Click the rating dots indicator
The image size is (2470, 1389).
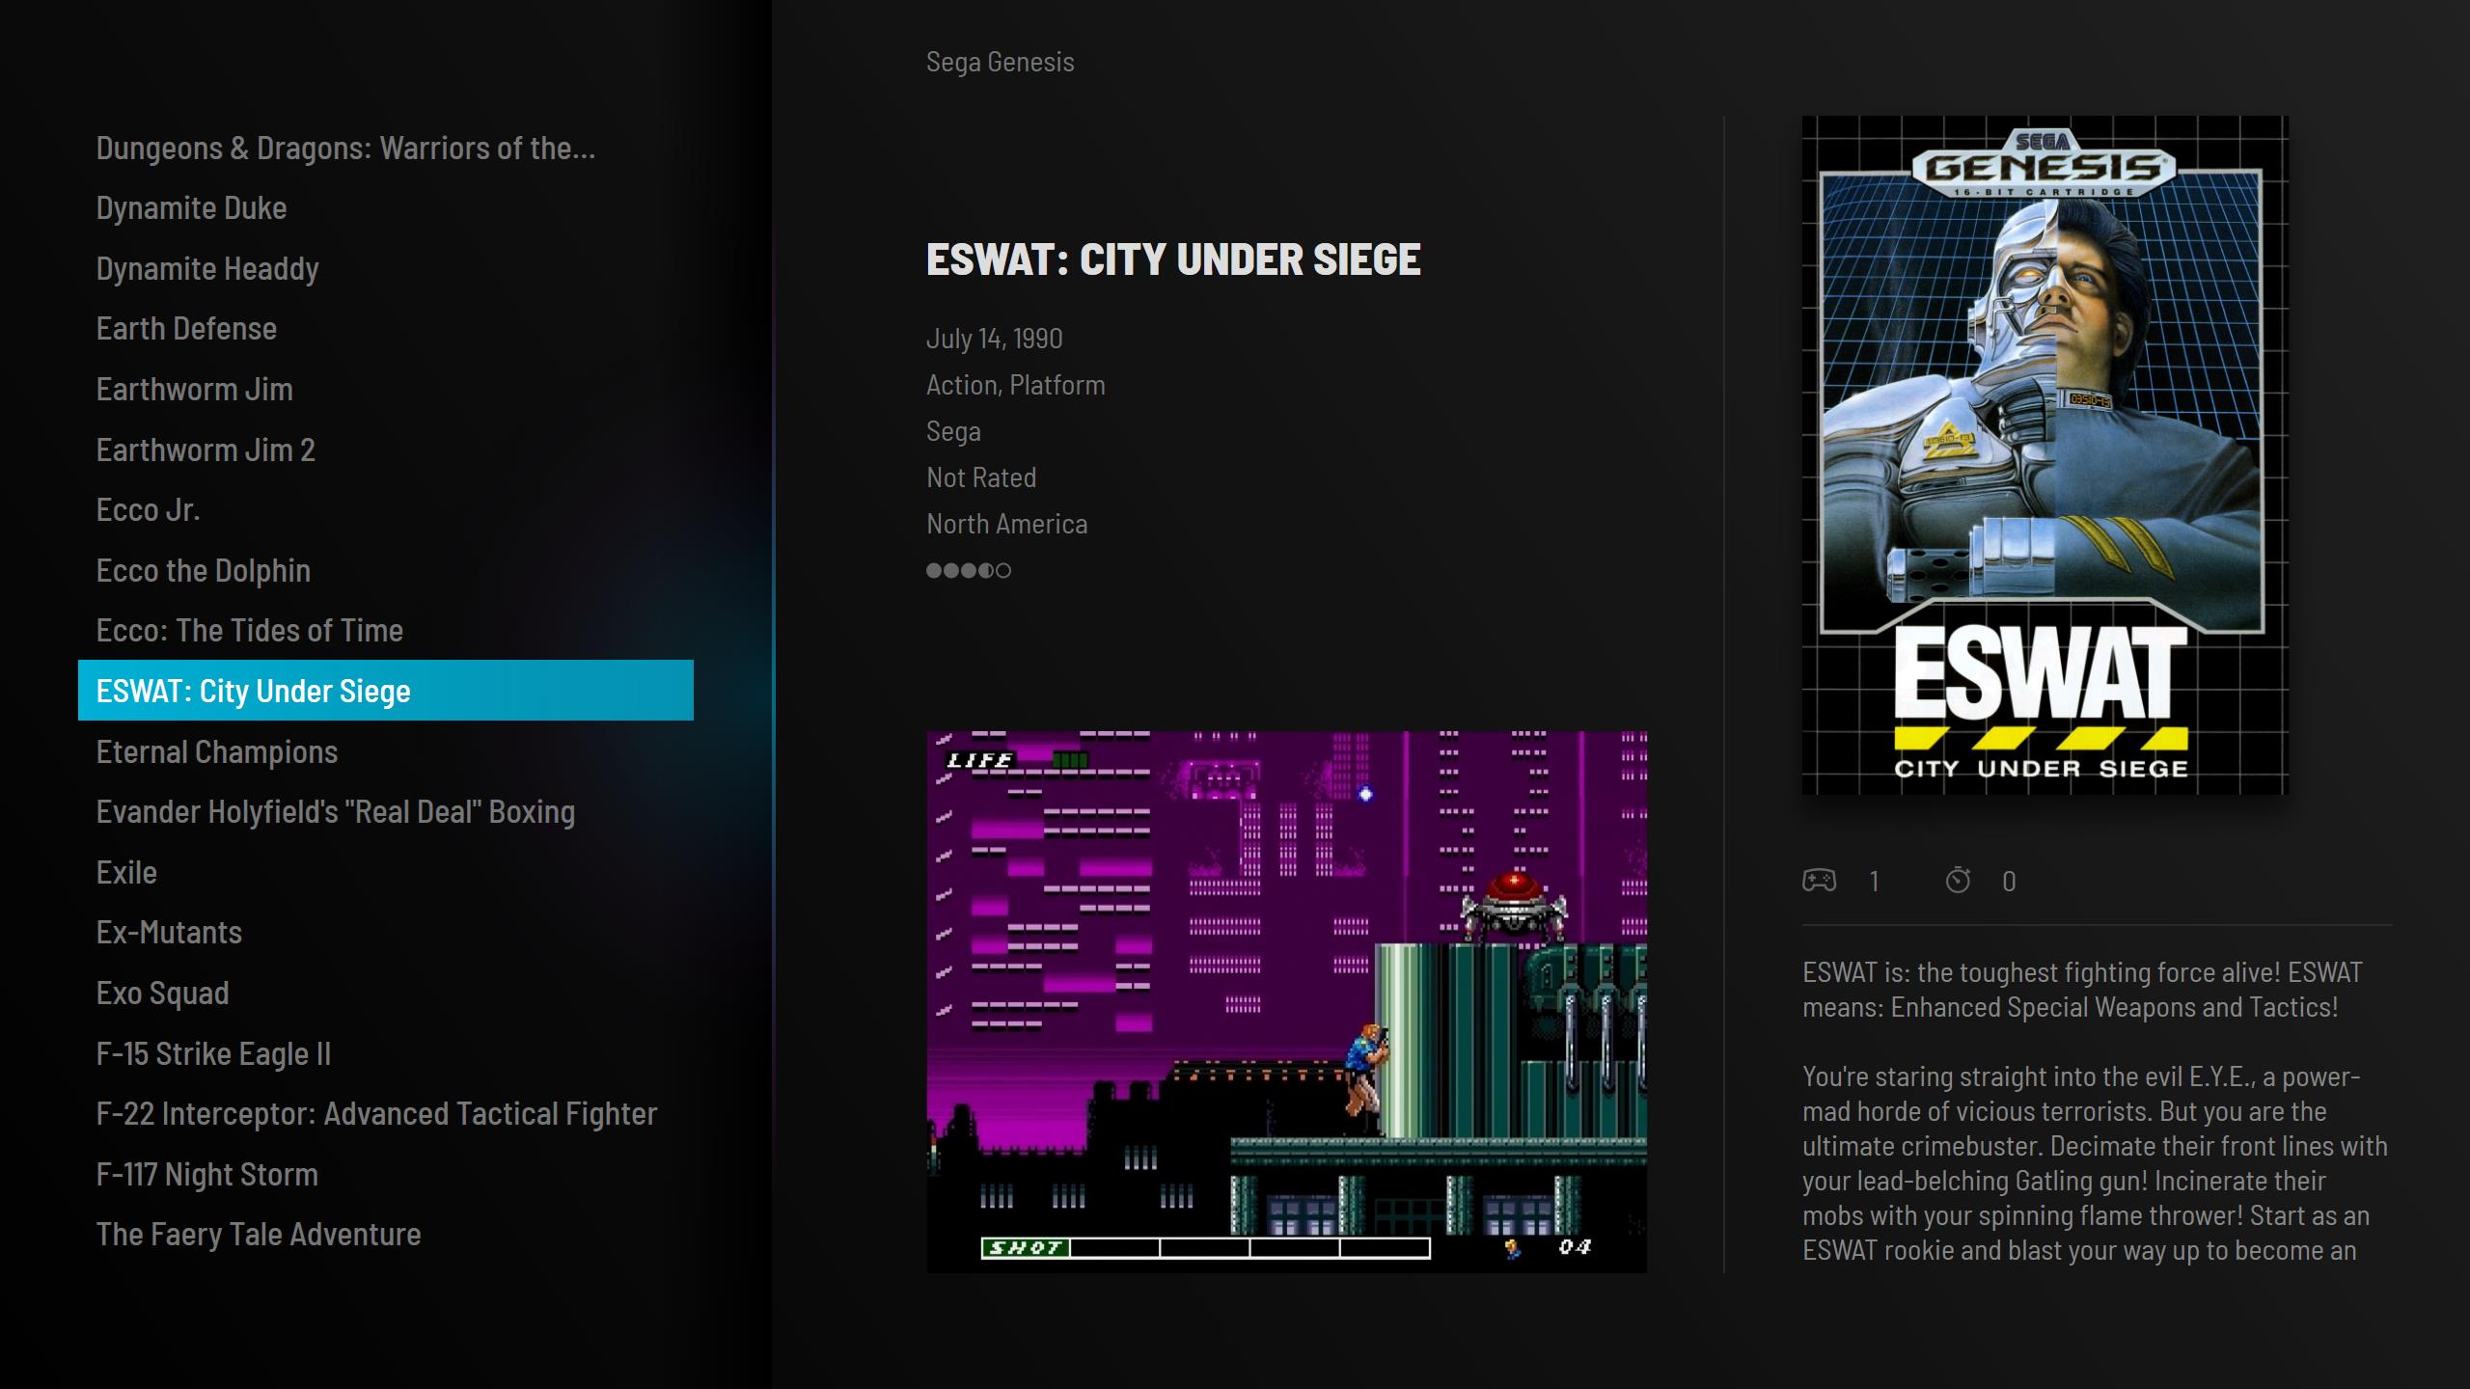click(x=969, y=571)
